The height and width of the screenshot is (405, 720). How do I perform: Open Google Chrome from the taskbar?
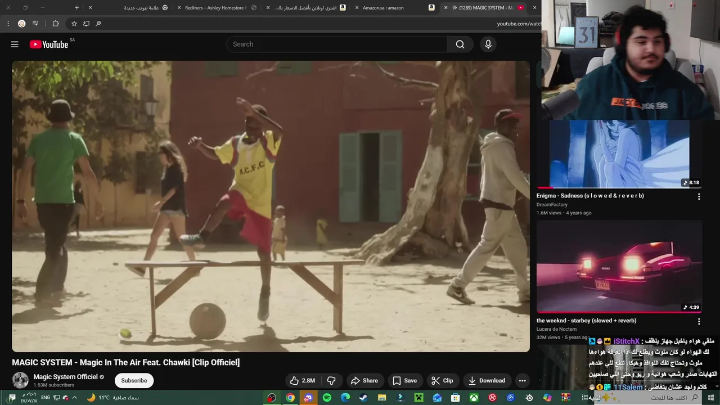(x=290, y=398)
